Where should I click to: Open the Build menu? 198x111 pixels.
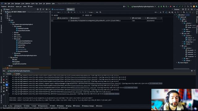coord(33,3)
